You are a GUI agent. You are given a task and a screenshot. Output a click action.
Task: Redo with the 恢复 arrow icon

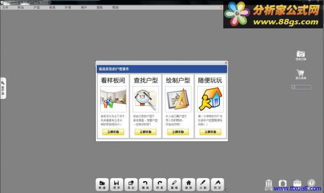point(160,185)
